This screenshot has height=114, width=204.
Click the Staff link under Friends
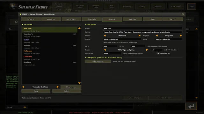tap(59, 9)
